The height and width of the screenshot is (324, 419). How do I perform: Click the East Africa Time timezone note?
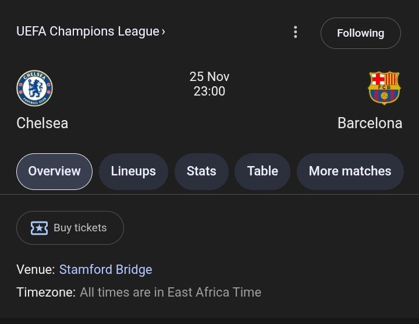click(x=170, y=292)
